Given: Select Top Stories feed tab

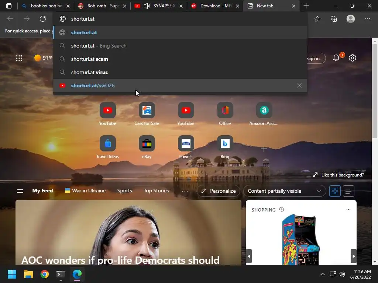Looking at the screenshot, I should pos(156,191).
